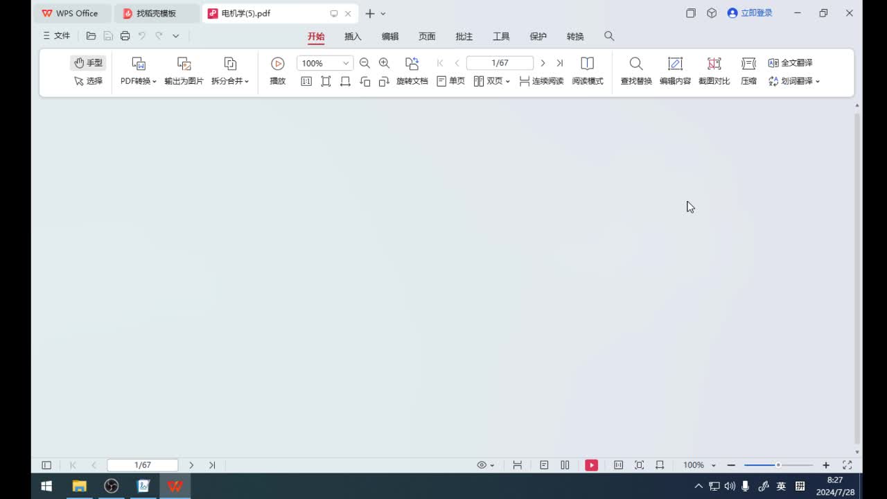Rotate page clockwise icon
This screenshot has height=499, width=887.
(x=384, y=81)
